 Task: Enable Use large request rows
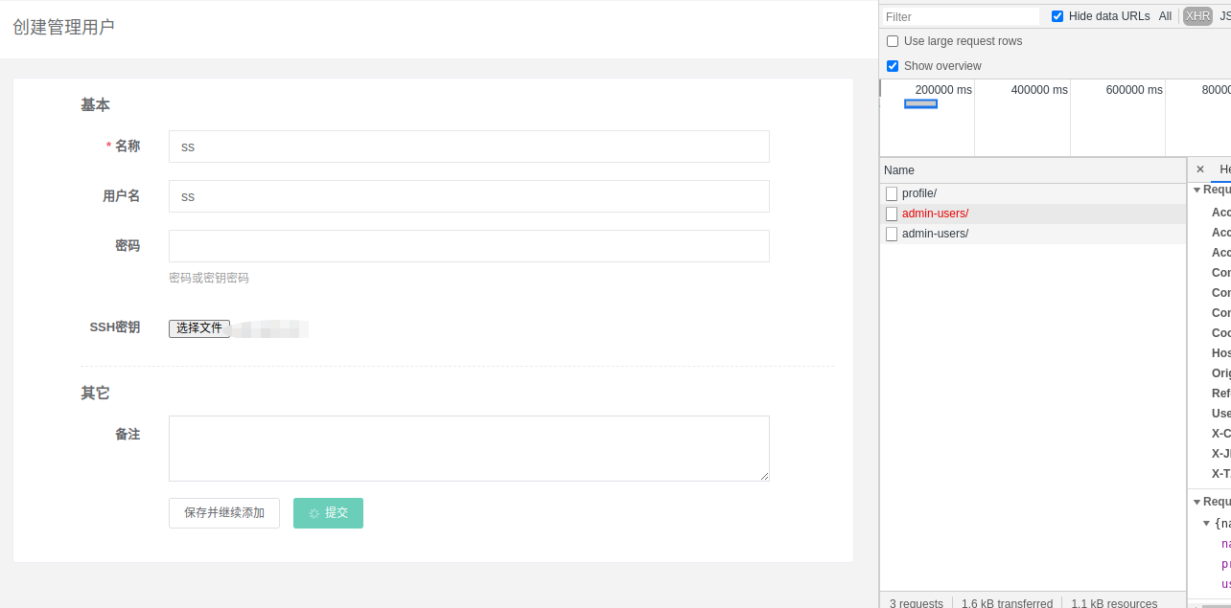coord(893,41)
